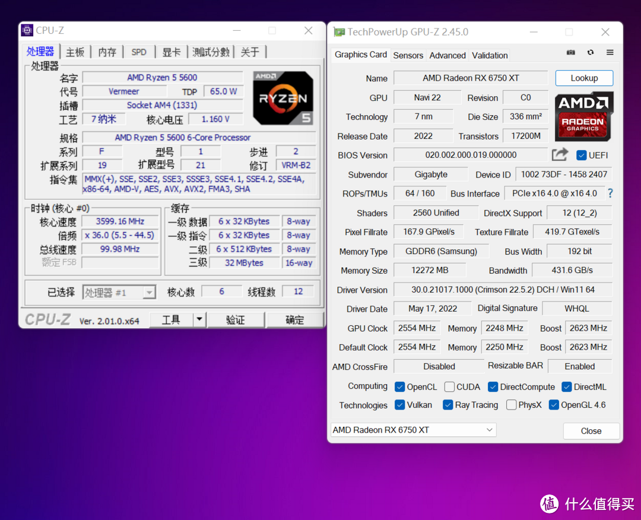641x520 pixels.
Task: Click the 三级 cache value 32 MBytes
Action: pos(244,263)
